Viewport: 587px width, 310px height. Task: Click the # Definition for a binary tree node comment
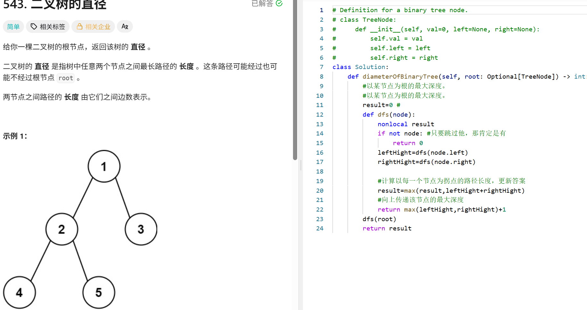coord(400,10)
